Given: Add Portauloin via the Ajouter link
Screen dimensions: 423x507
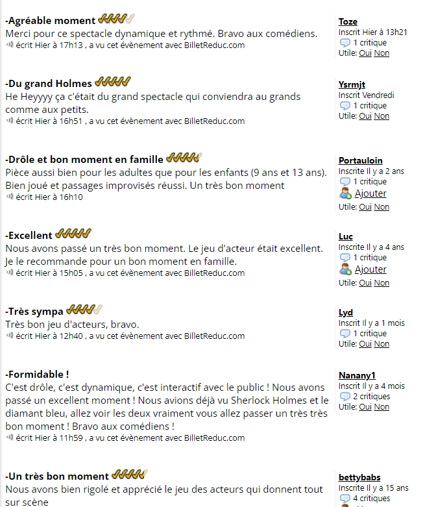Looking at the screenshot, I should [370, 193].
